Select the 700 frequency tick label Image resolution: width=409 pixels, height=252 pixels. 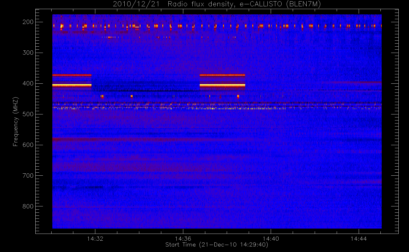28,176
